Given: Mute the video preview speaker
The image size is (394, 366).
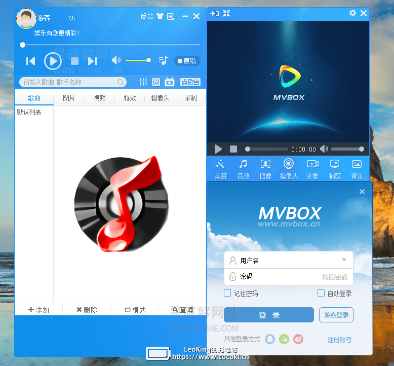Looking at the screenshot, I should point(324,149).
